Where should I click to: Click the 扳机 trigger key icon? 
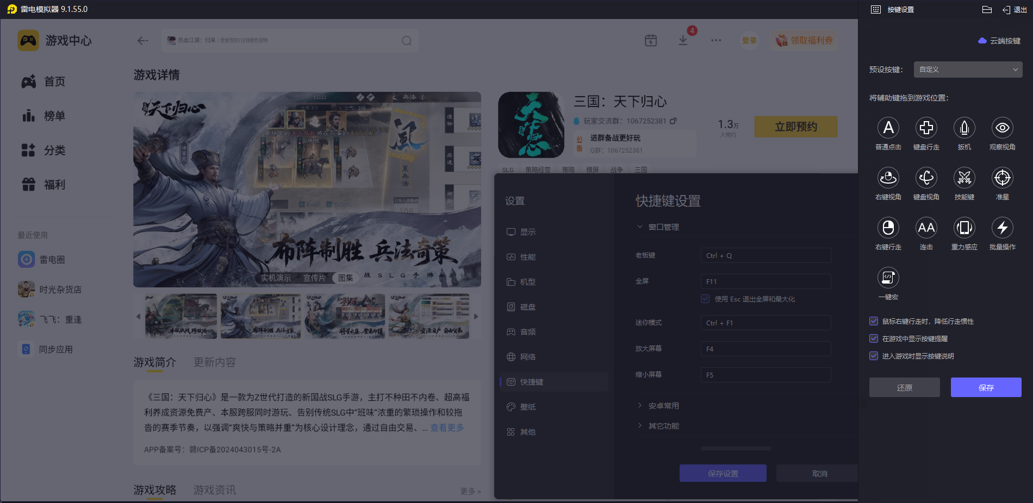tap(964, 128)
